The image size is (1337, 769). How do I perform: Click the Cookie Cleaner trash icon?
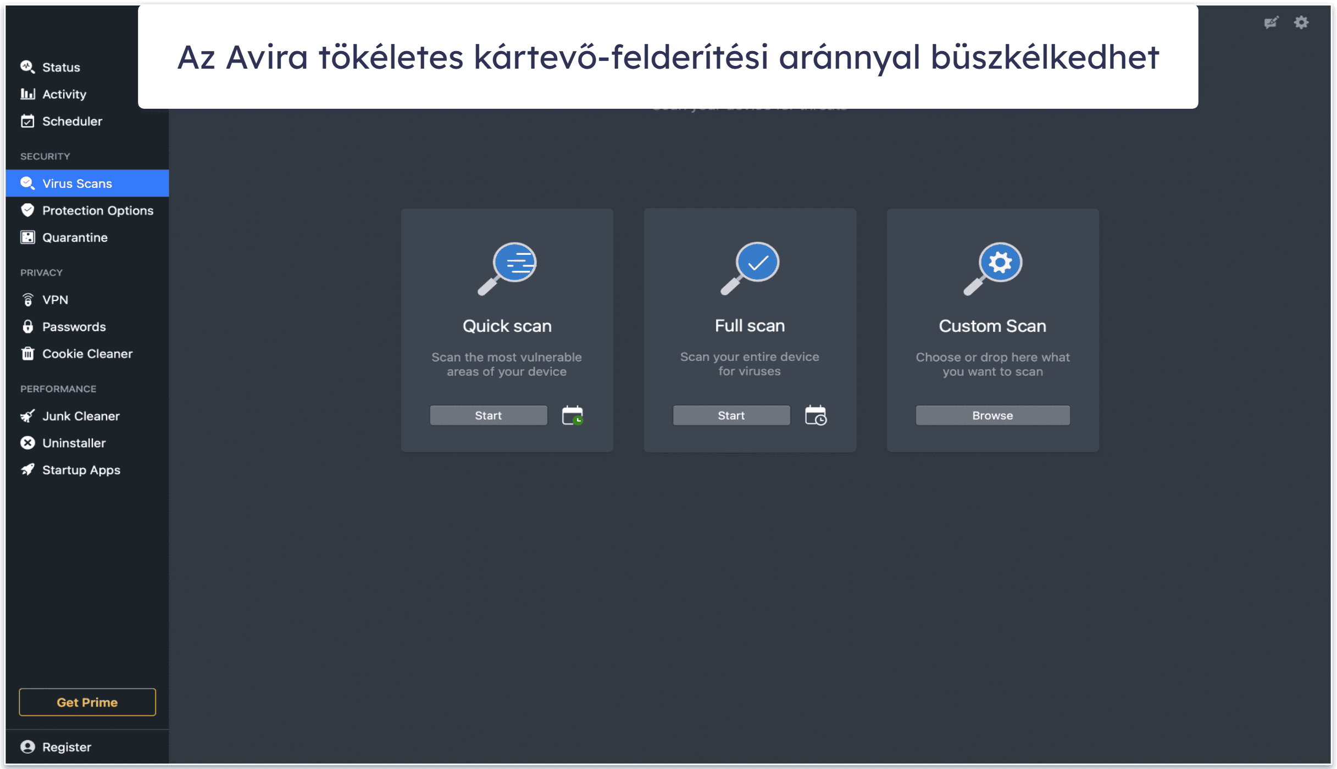coord(27,353)
